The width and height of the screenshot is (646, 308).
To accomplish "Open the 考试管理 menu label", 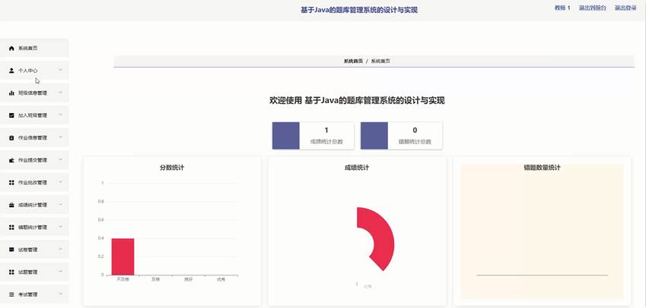I will tap(27, 294).
